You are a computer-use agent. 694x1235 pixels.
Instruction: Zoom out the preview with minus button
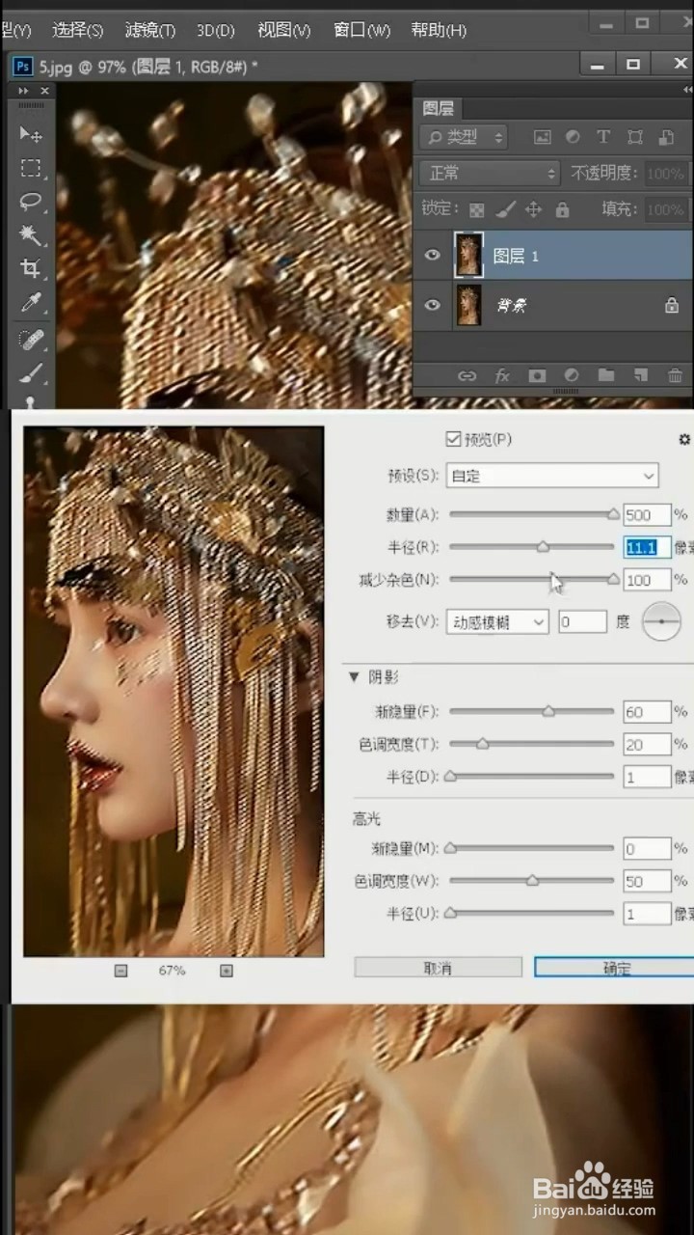pos(120,971)
